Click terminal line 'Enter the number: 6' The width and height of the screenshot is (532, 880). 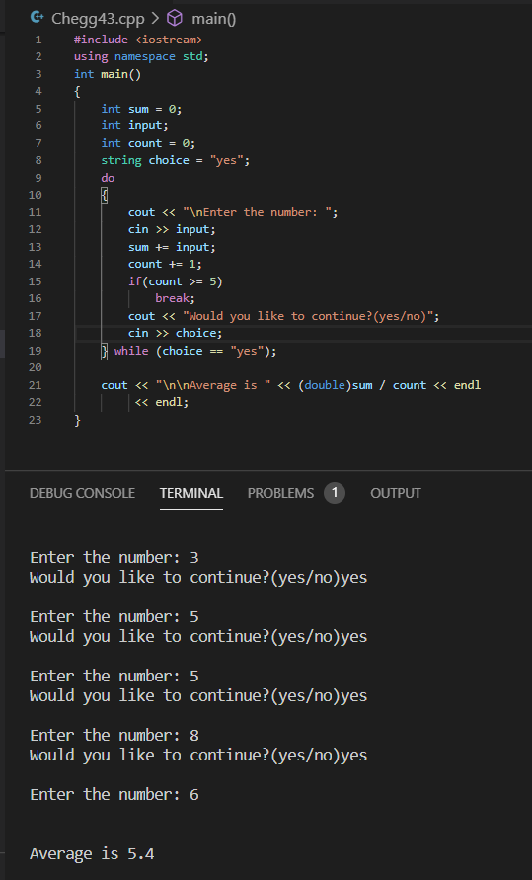pyautogui.click(x=114, y=794)
